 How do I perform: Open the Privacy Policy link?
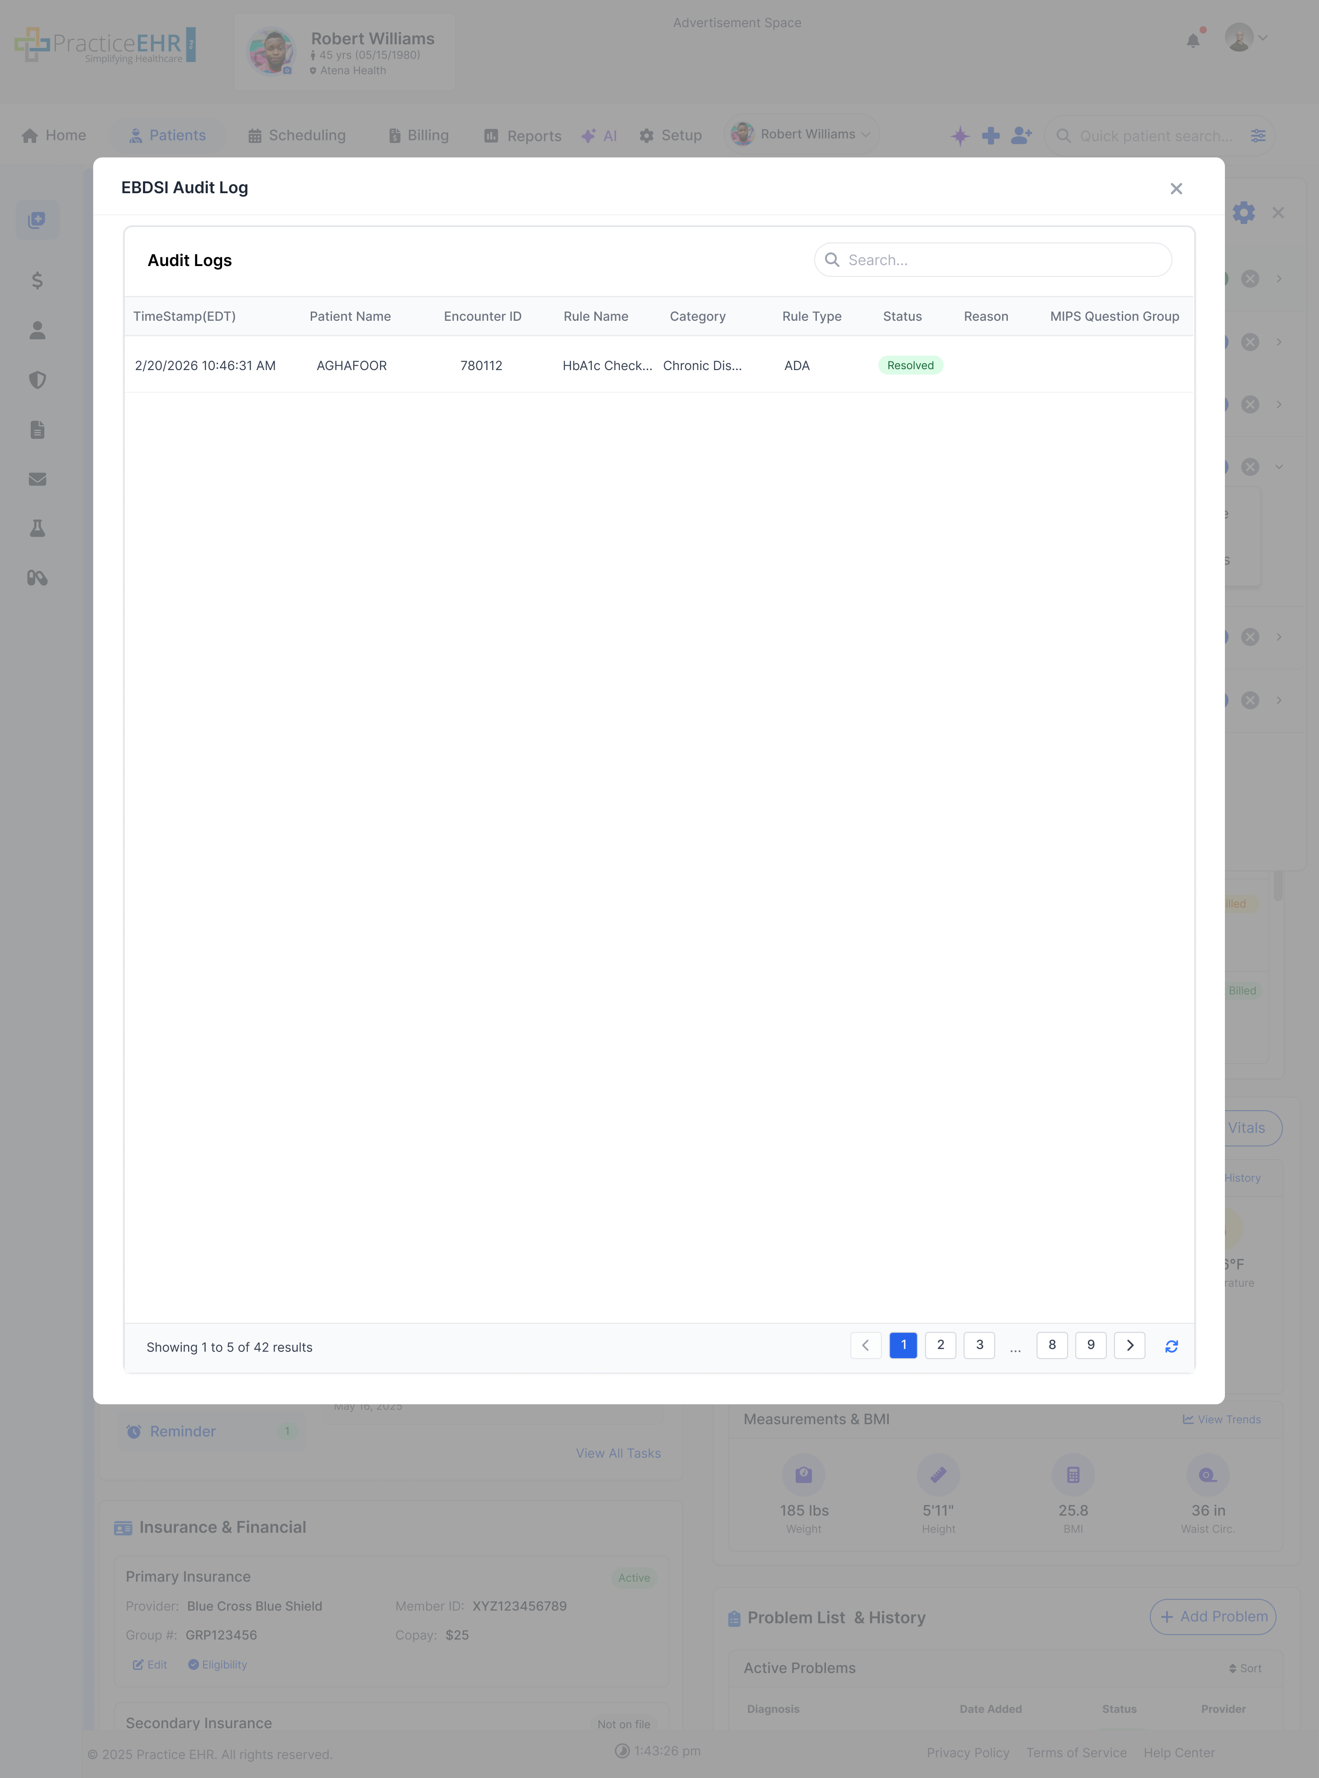[x=968, y=1753]
